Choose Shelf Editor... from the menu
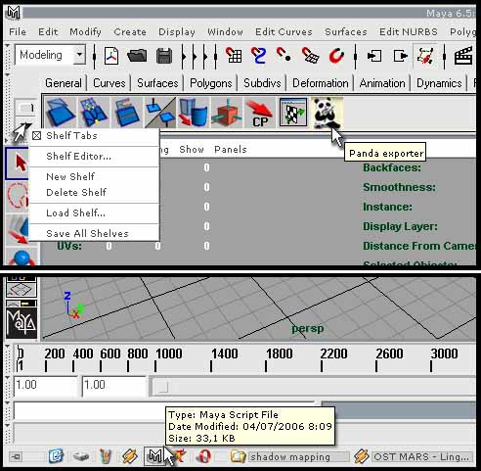The width and height of the screenshot is (481, 471). click(94, 157)
